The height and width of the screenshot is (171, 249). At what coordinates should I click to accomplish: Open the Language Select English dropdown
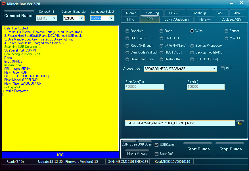tap(102, 18)
